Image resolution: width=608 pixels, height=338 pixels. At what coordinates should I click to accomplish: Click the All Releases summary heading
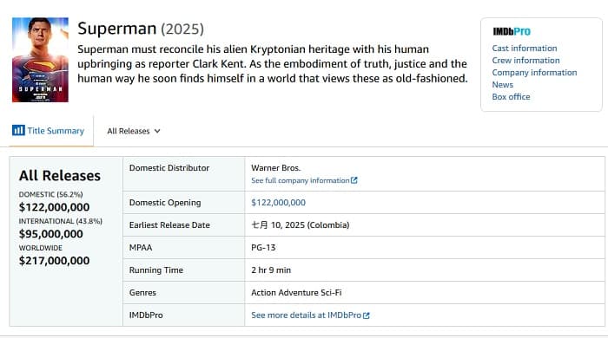(60, 176)
